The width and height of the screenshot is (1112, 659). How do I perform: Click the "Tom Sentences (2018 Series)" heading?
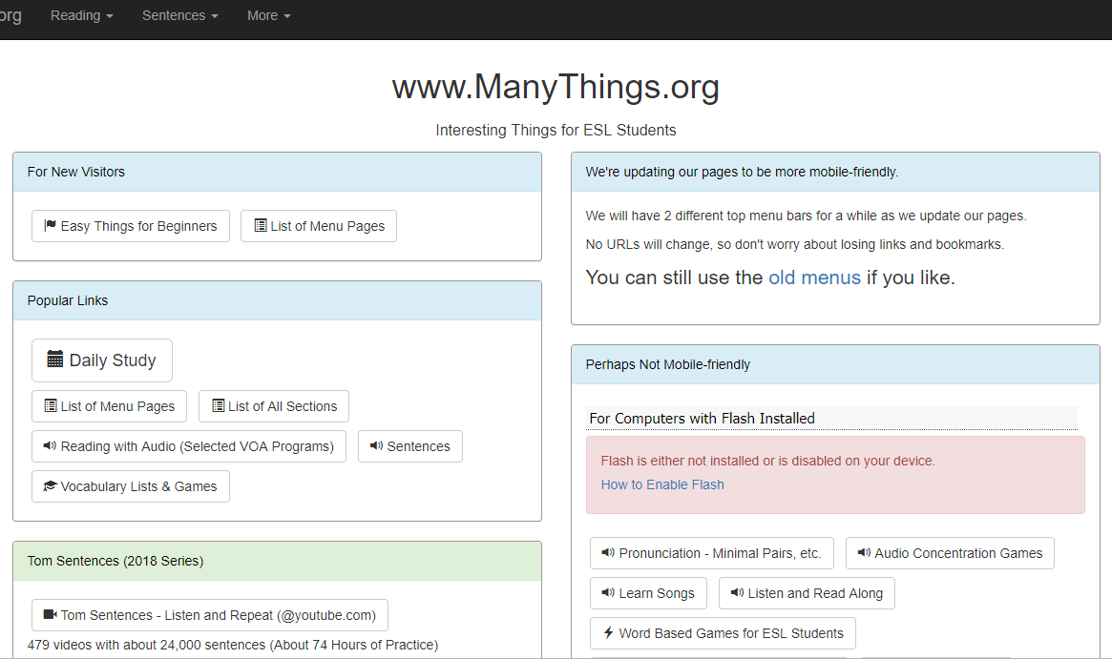(x=115, y=561)
